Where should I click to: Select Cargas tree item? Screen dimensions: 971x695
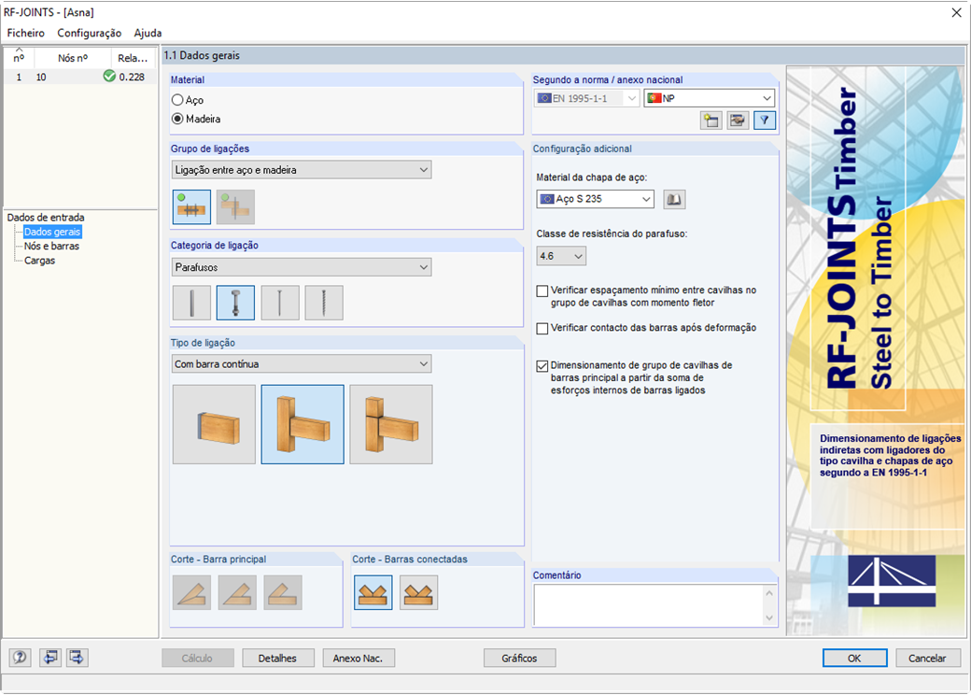[39, 261]
